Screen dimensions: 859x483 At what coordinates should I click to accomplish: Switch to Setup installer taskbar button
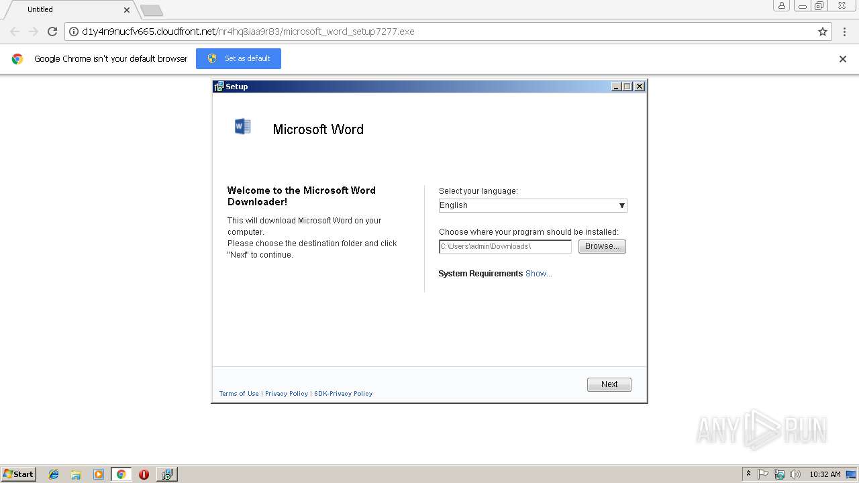click(x=167, y=474)
